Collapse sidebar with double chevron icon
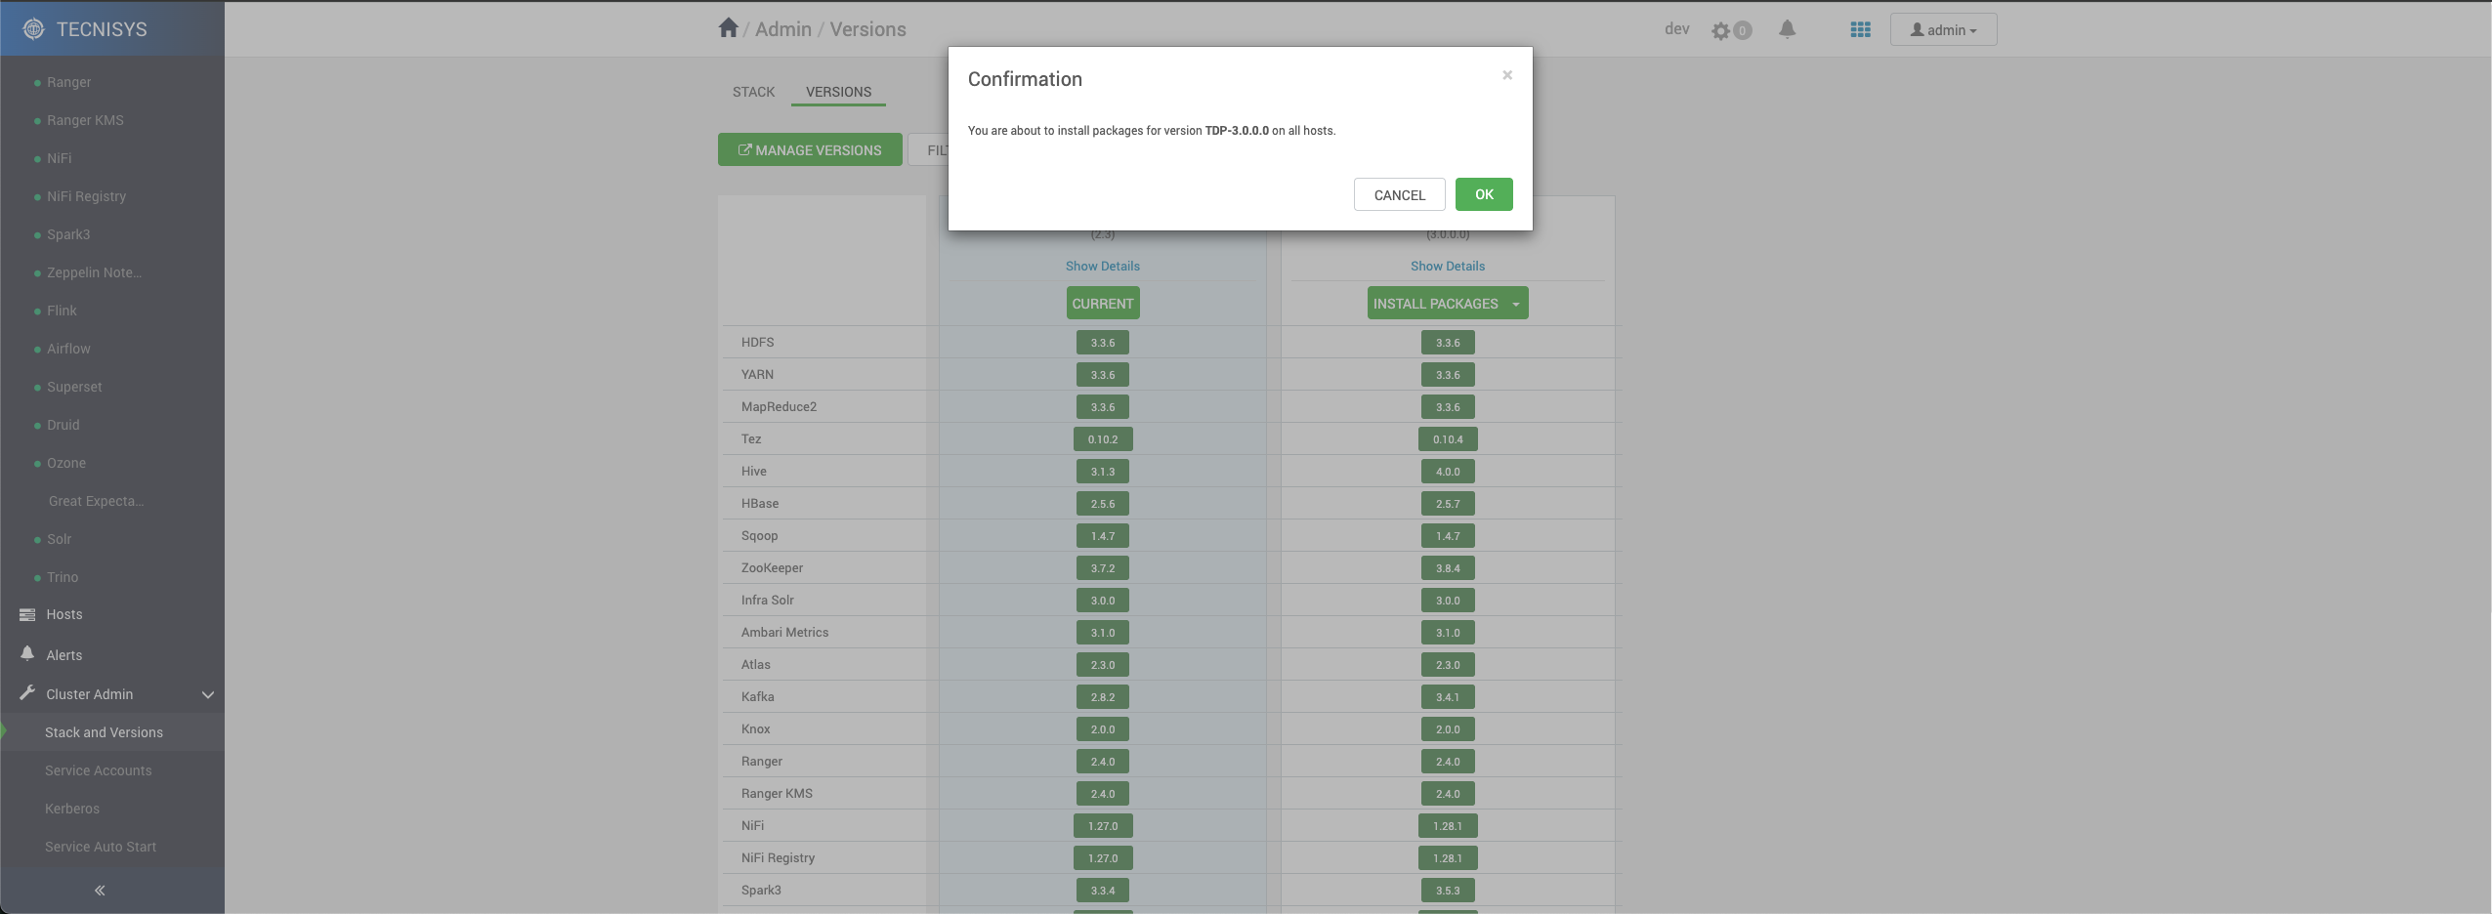 100,890
